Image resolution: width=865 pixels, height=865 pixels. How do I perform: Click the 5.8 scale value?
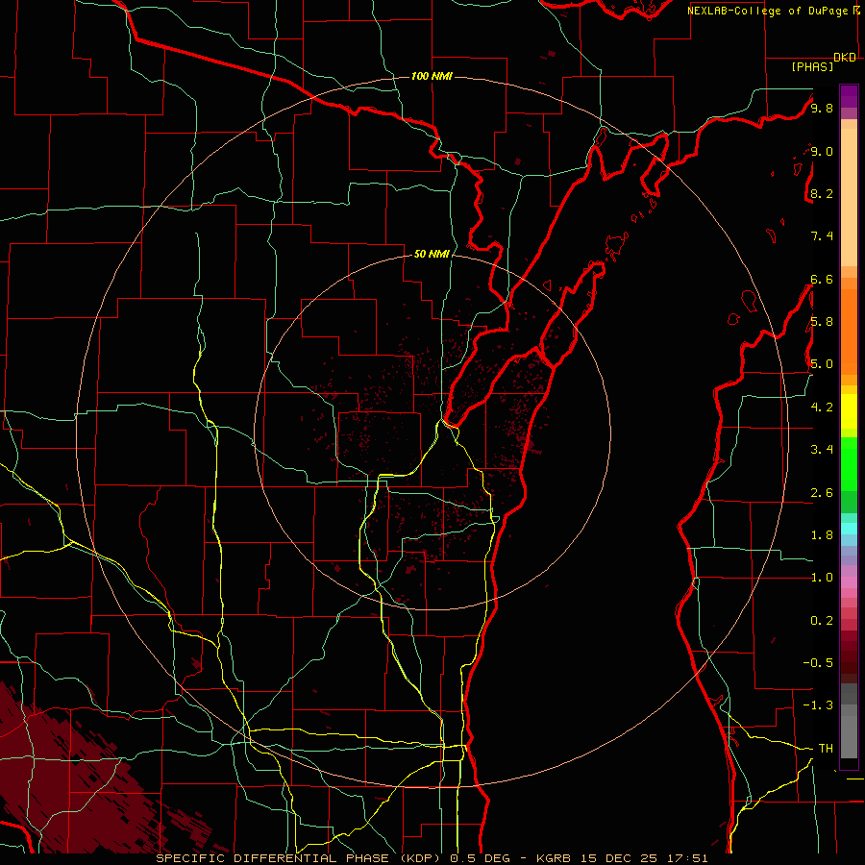822,322
